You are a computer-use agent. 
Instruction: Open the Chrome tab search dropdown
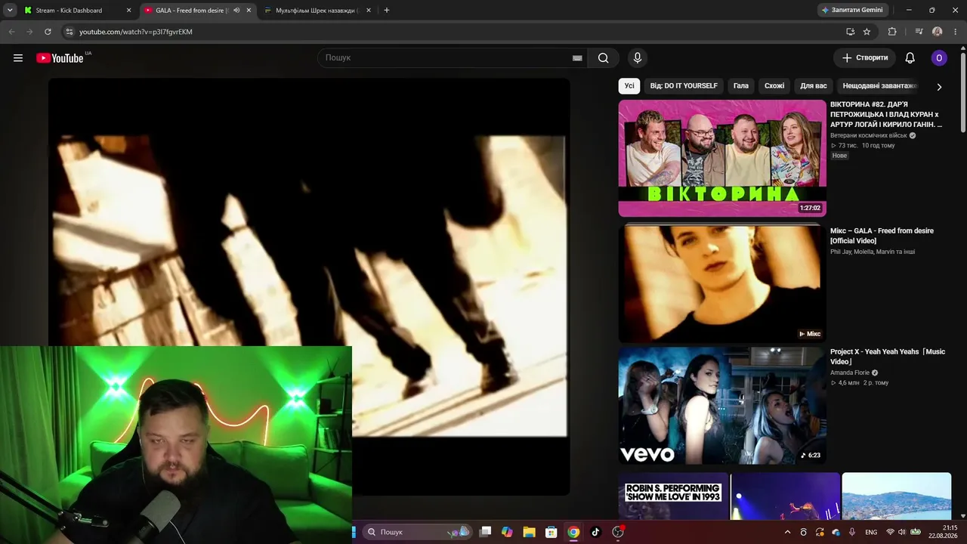tap(10, 11)
